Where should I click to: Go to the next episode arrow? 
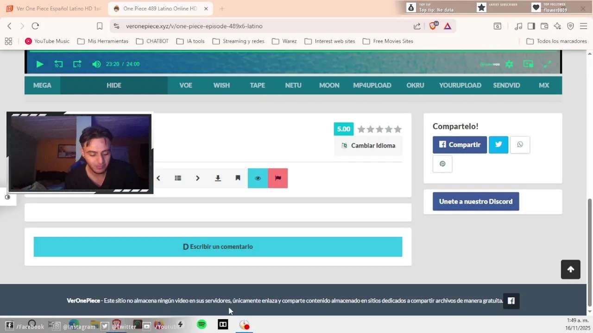coord(198,178)
